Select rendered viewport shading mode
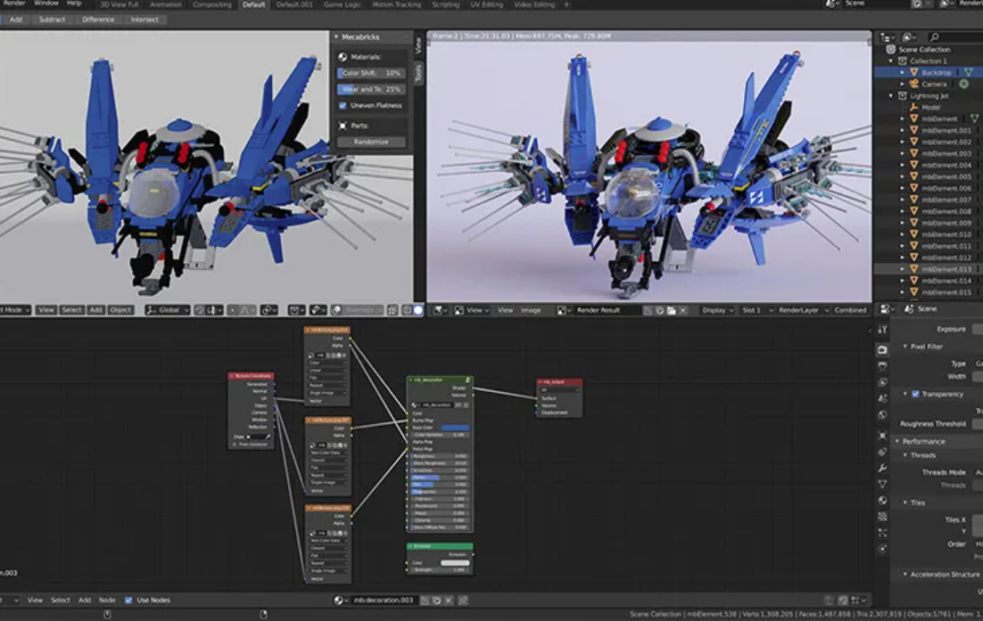 [x=418, y=310]
